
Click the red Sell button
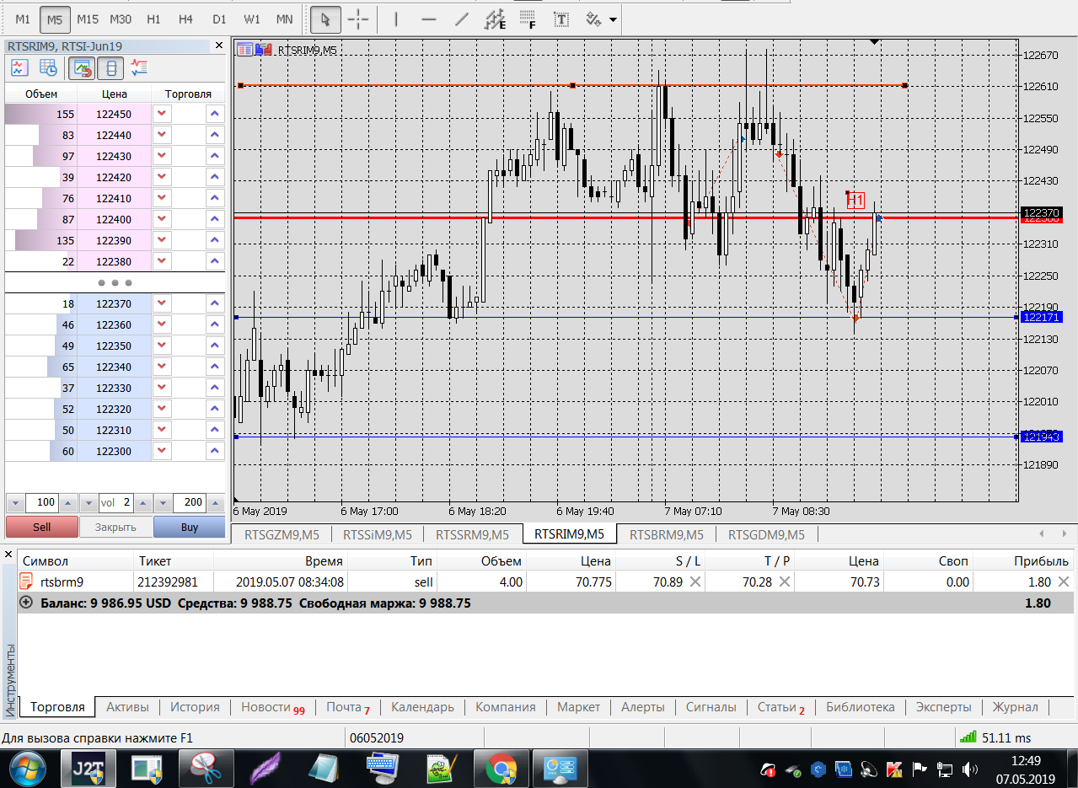point(41,527)
